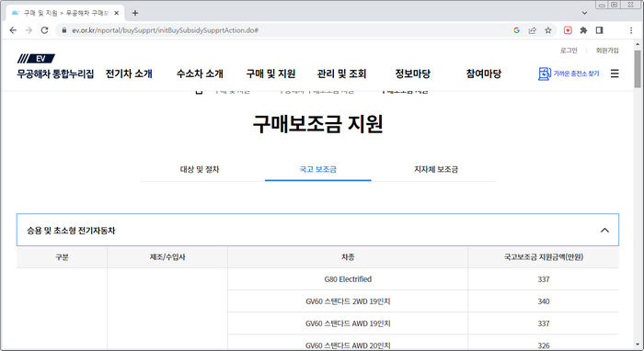Screen dimensions: 644x351
Task: Click the GV60 스탠다드 AWD 19인치 cell
Action: [348, 323]
